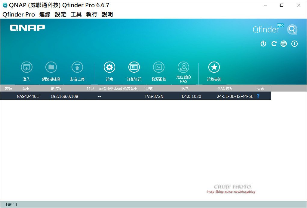
Task: Open the 網路磁碟機 network drive tool
Action: pos(51,67)
